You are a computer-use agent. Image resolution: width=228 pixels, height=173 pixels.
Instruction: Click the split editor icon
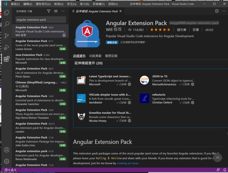[217, 11]
